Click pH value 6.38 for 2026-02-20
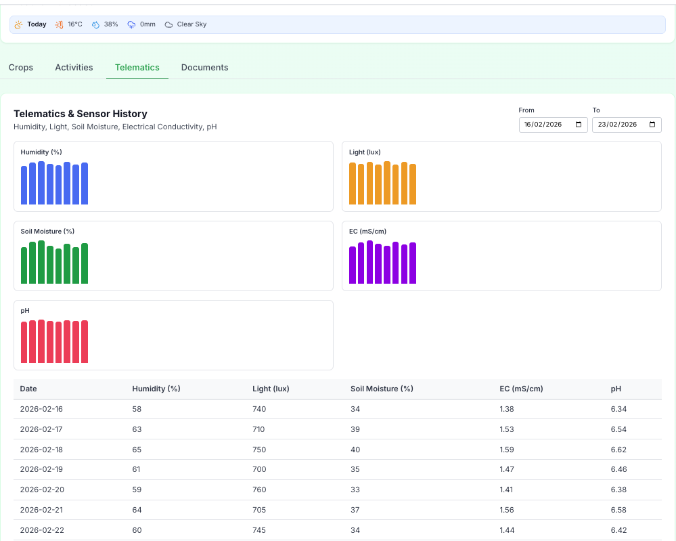 click(x=618, y=490)
